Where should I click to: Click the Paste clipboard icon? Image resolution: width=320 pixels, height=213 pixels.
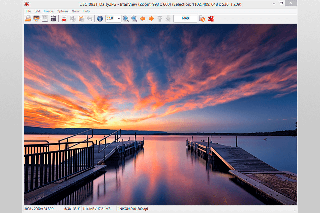click(81, 19)
